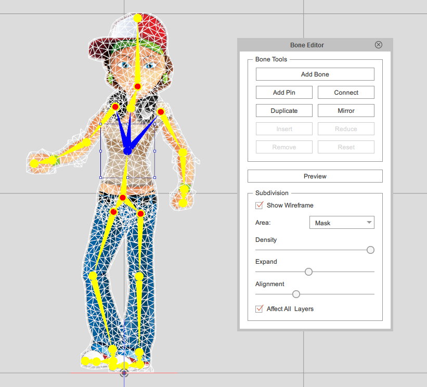This screenshot has width=427, height=387.
Task: Click the Insert button
Action: 284,129
